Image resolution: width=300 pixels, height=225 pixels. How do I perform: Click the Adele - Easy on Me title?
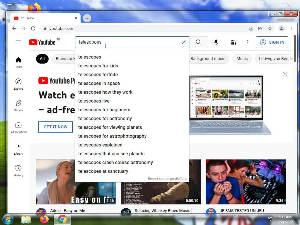click(68, 211)
